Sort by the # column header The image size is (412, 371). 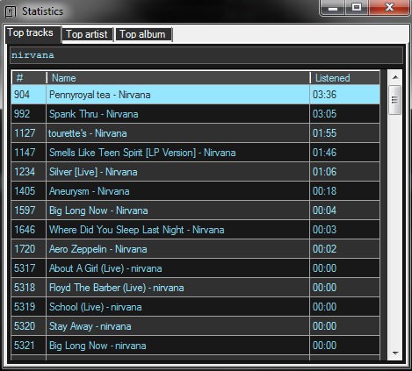coord(29,78)
